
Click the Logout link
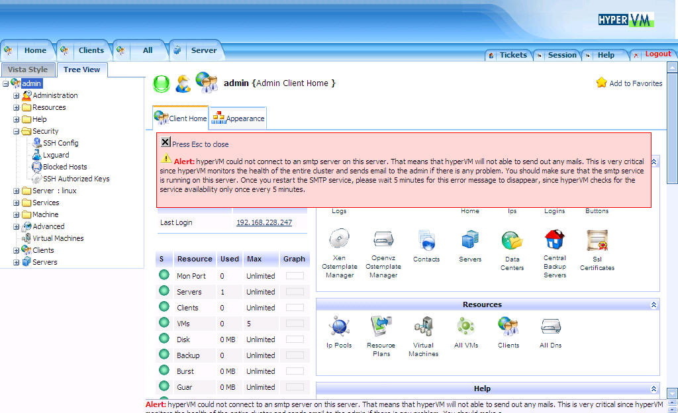(x=657, y=54)
